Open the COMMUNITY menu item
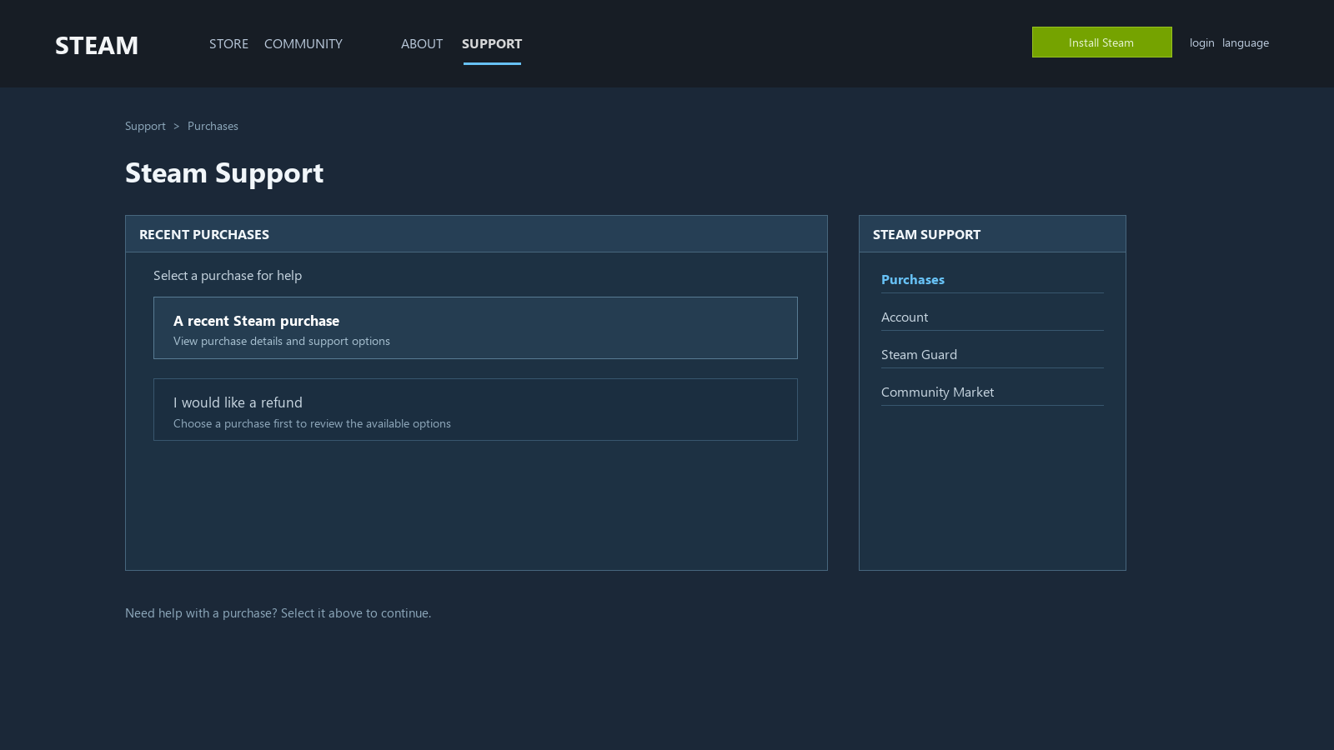The height and width of the screenshot is (750, 1334). 303,43
